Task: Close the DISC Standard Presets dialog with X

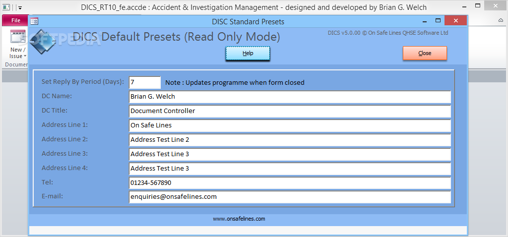Action: [456, 21]
